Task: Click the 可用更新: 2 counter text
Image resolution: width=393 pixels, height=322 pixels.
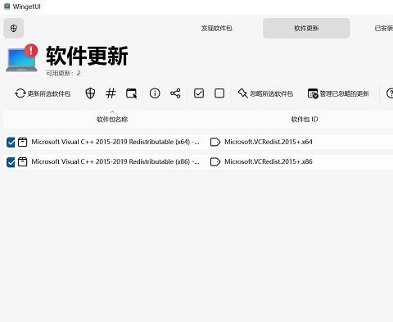Action: pos(63,73)
